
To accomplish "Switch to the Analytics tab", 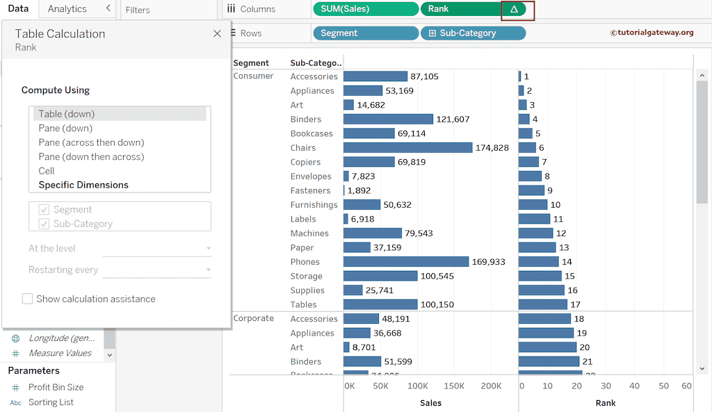I will [67, 9].
